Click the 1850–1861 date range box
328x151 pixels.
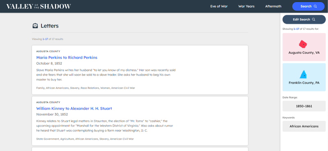304,106
